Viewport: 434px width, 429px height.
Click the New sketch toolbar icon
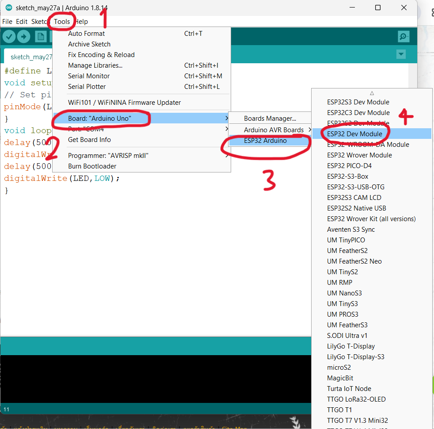[41, 37]
